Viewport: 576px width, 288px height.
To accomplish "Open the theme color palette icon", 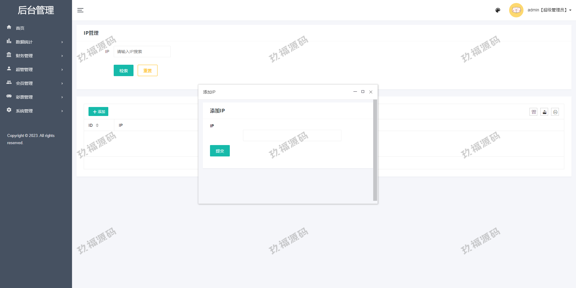I will pyautogui.click(x=498, y=10).
